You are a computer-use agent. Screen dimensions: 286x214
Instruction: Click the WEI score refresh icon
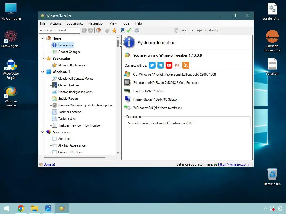[127, 108]
